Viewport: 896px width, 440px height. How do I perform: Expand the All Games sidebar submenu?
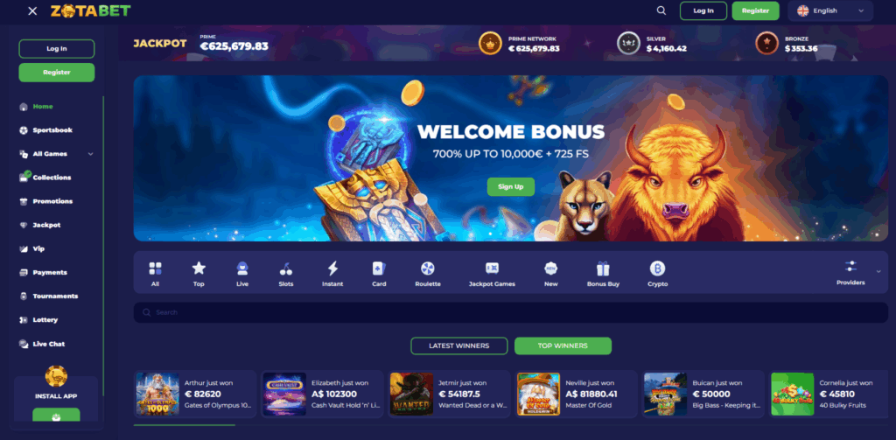90,154
